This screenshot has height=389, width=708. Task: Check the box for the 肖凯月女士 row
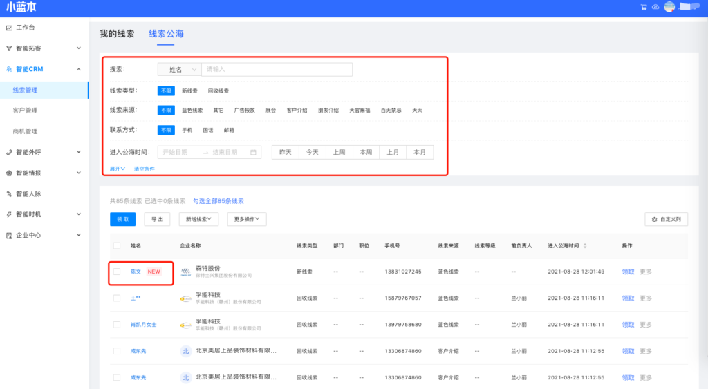[x=116, y=325]
